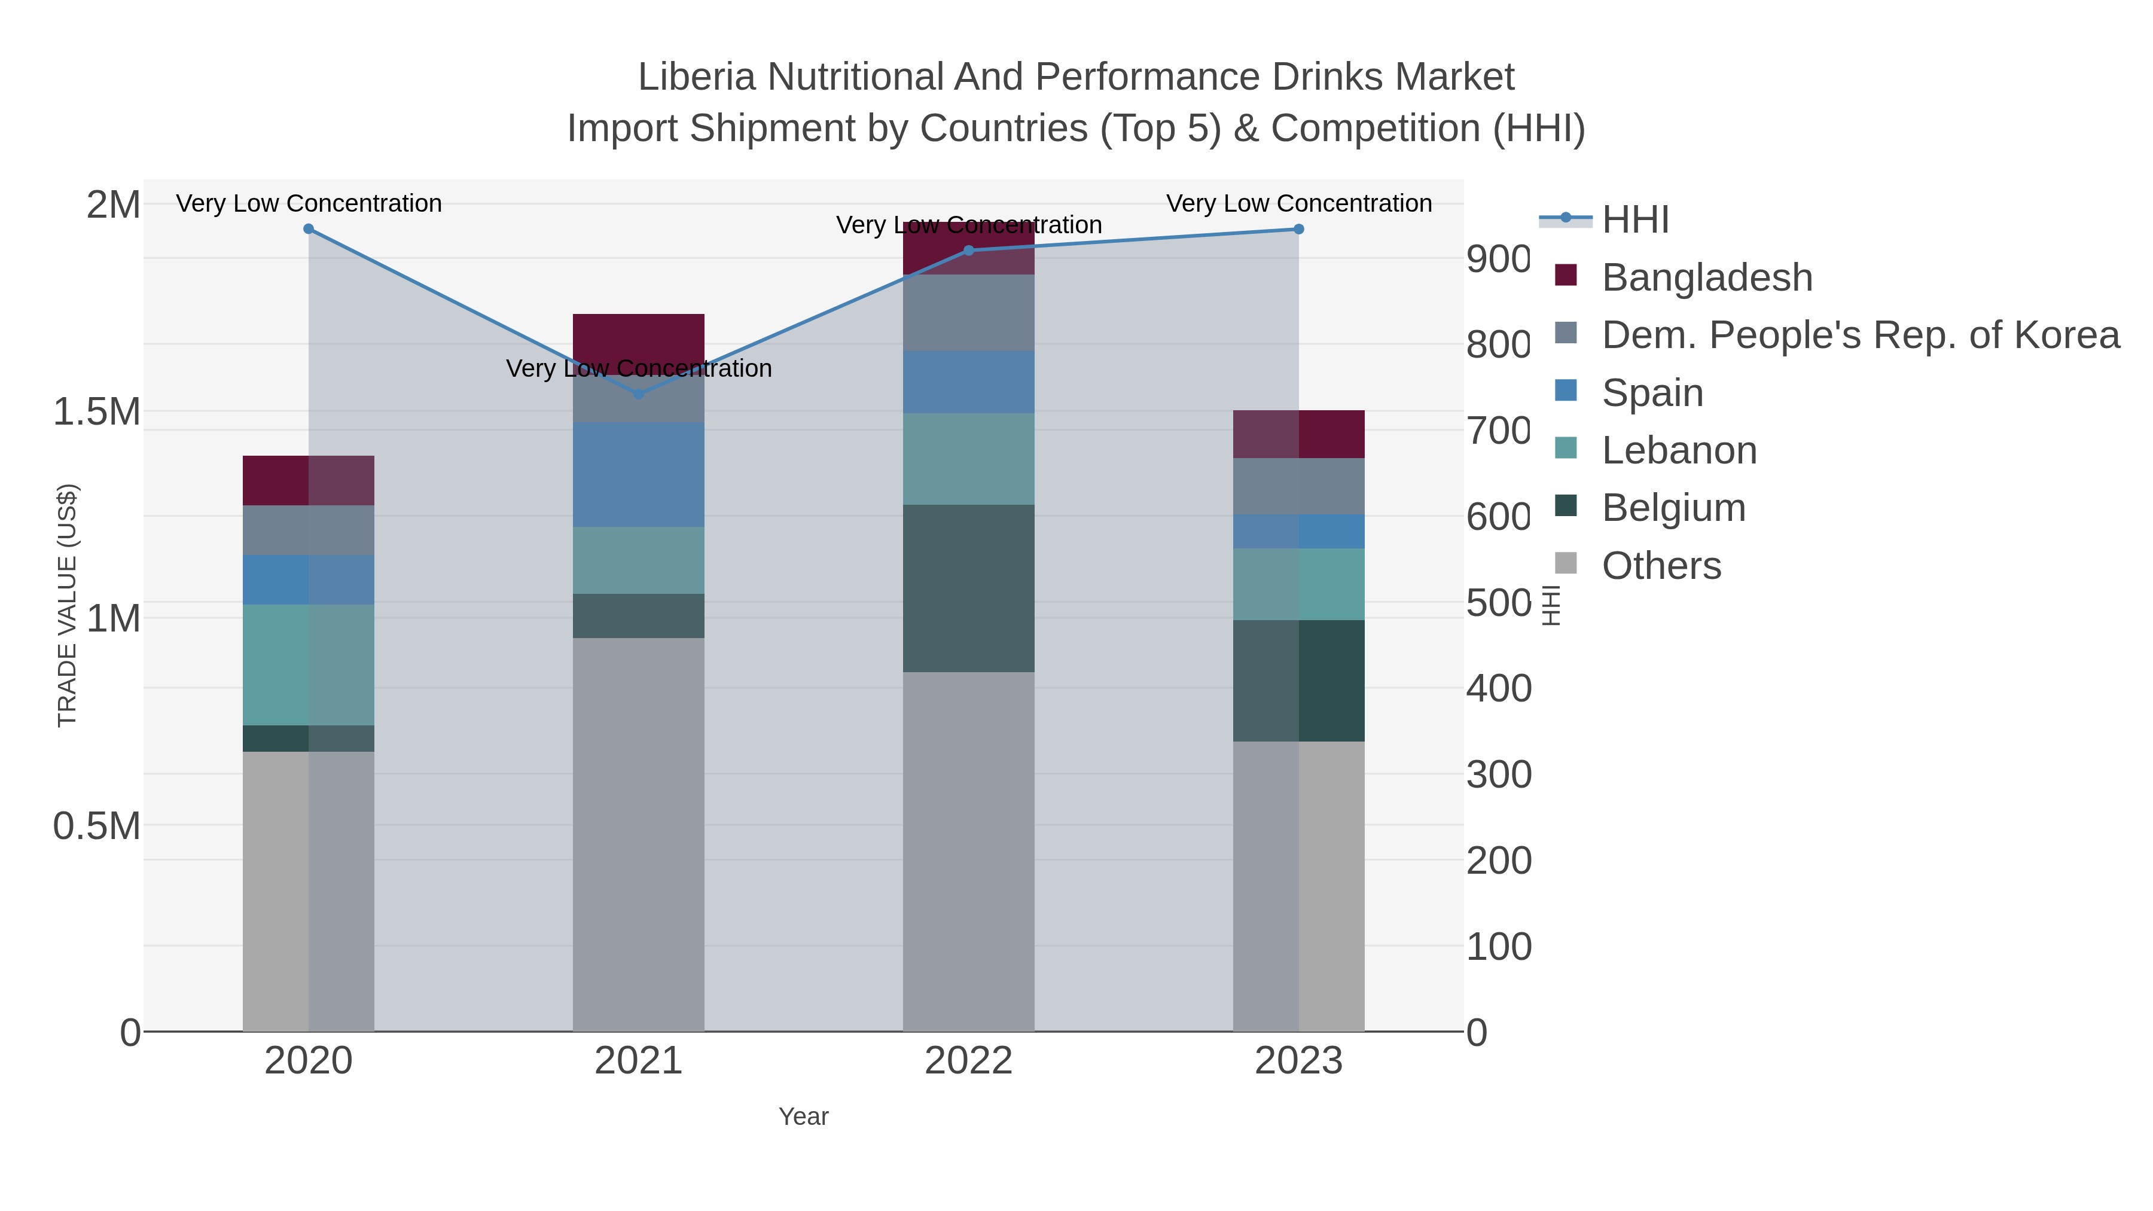Click the Others gray legend swatch
This screenshot has width=2153, height=1211.
pos(1566,563)
